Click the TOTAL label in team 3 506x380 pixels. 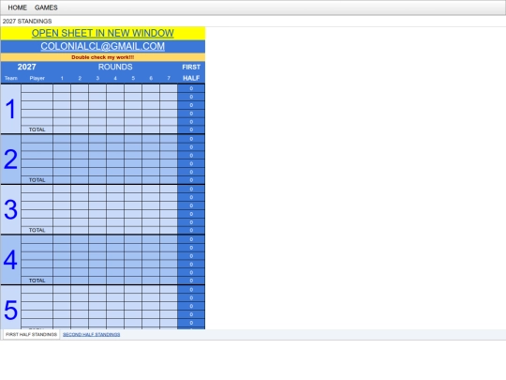[37, 230]
